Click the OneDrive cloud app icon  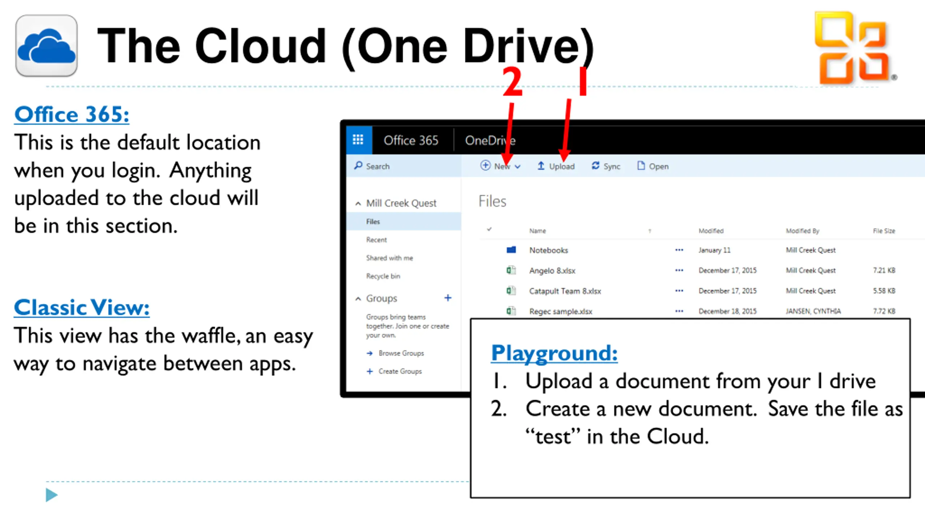[x=46, y=45]
